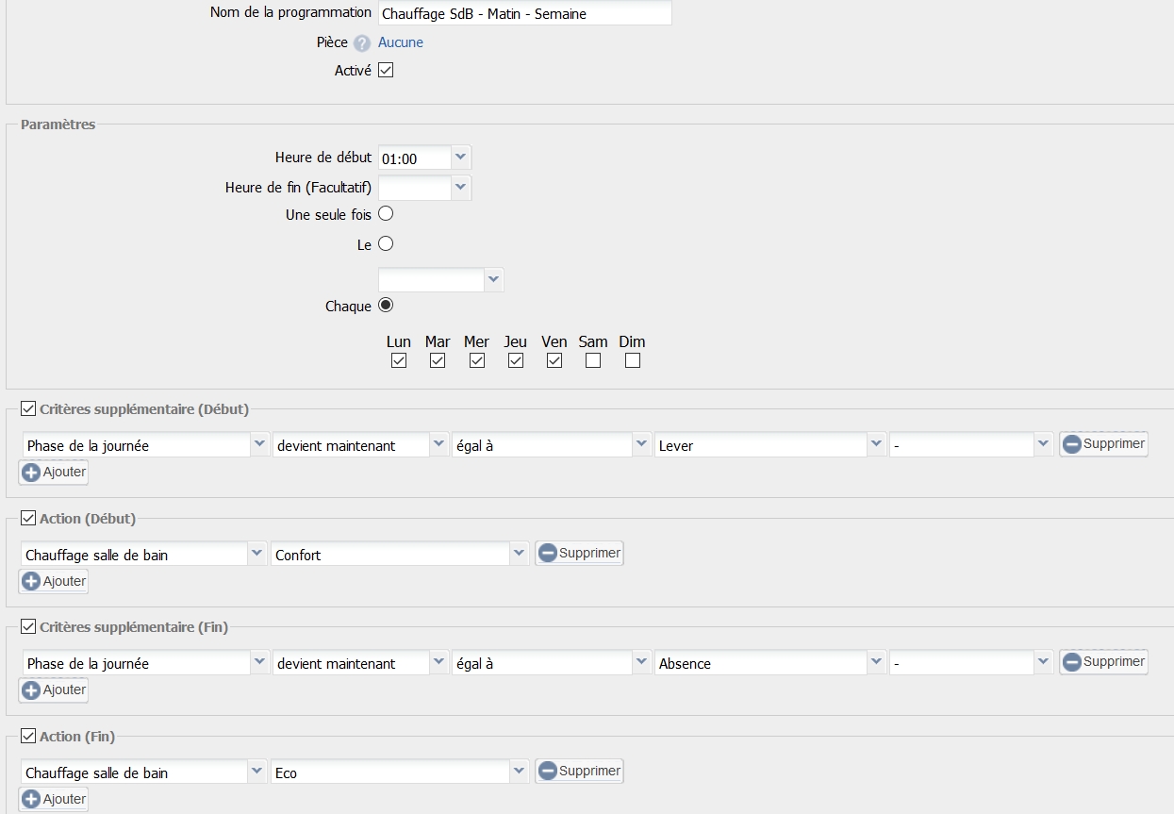Click Ajouter under Action (Début)
This screenshot has width=1174, height=814.
coord(54,581)
